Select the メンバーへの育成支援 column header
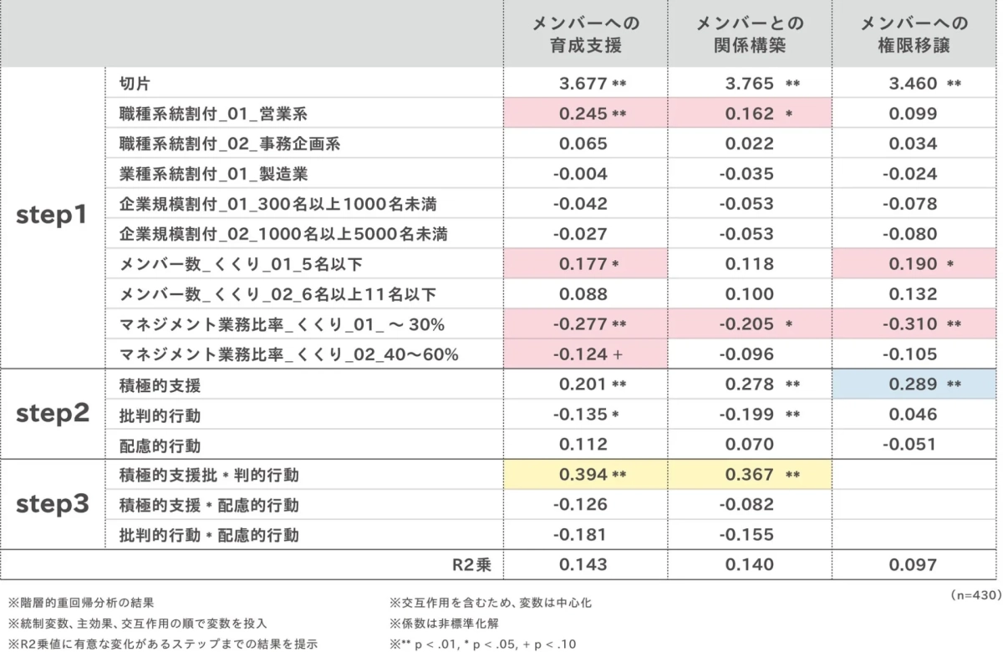This screenshot has width=1003, height=652. click(x=585, y=33)
